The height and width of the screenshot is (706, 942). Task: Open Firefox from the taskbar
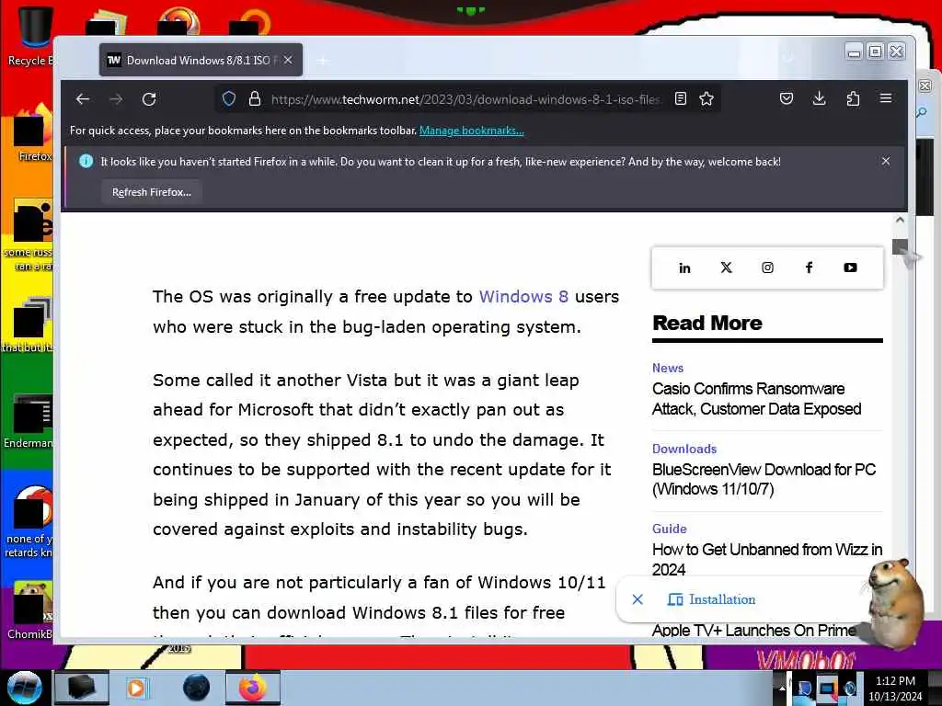click(253, 688)
